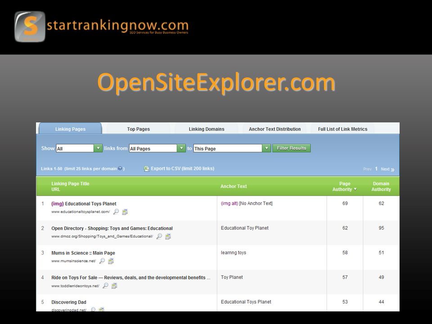Click the help question-mark icon near links limit
Screen dimensions: 432x324
coord(120,168)
